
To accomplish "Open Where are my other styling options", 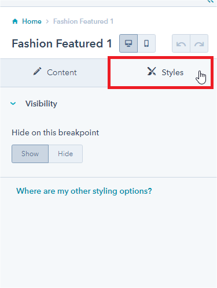I will [84, 191].
